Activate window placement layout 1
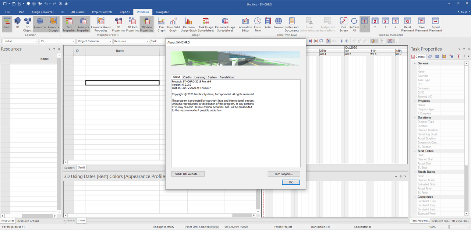 coord(365,24)
